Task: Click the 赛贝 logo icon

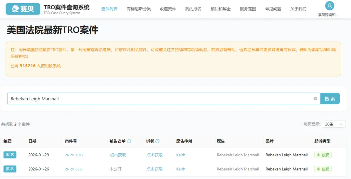Action: coord(23,9)
